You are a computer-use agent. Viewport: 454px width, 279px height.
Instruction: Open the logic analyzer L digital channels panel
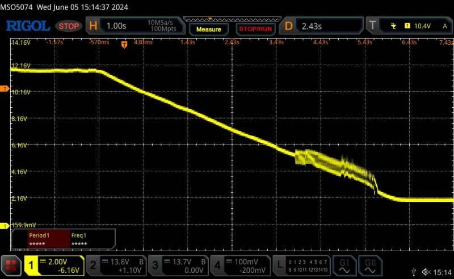pyautogui.click(x=301, y=265)
